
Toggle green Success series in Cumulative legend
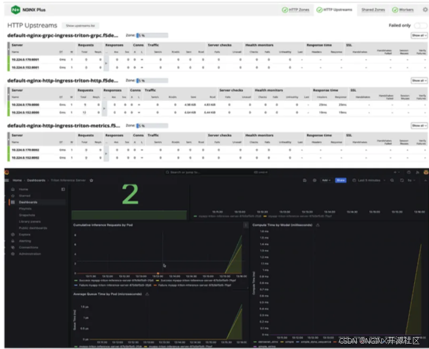[x=113, y=280]
